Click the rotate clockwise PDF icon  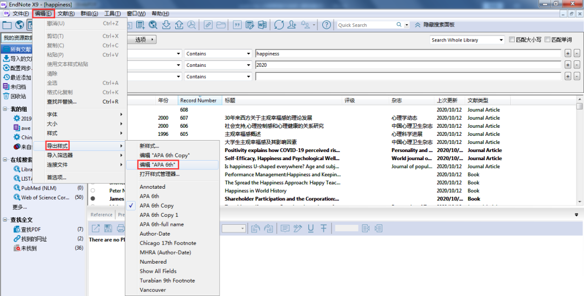268,229
